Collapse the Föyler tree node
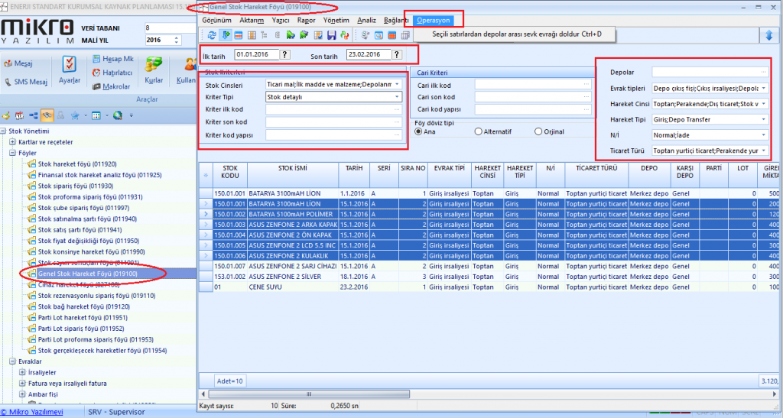 point(13,153)
